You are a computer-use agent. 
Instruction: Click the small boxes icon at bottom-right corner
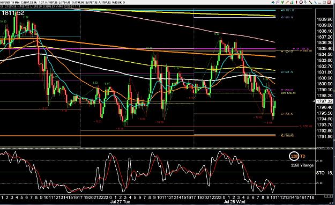point(329,196)
